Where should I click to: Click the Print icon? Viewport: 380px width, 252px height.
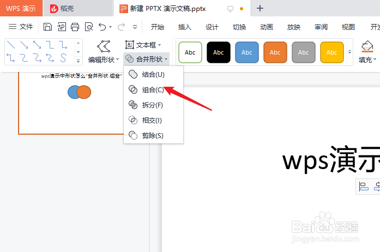tap(75, 27)
